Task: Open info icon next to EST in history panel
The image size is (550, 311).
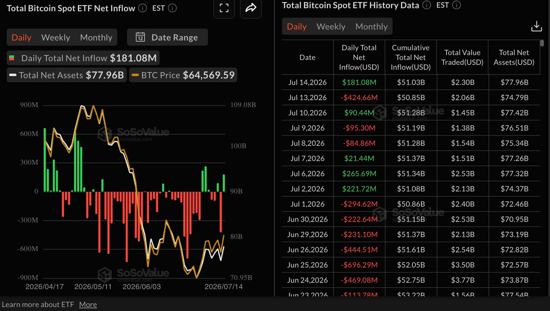Action: (x=457, y=5)
